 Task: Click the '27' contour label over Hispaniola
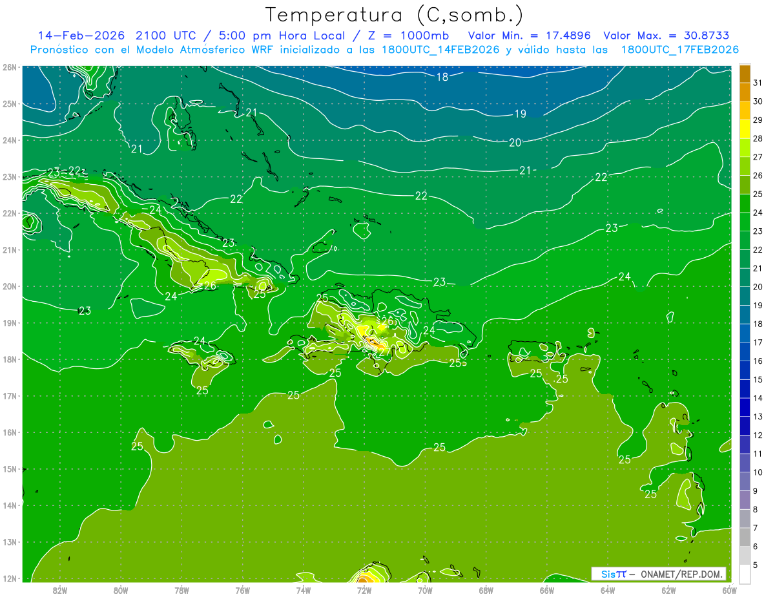coord(384,352)
